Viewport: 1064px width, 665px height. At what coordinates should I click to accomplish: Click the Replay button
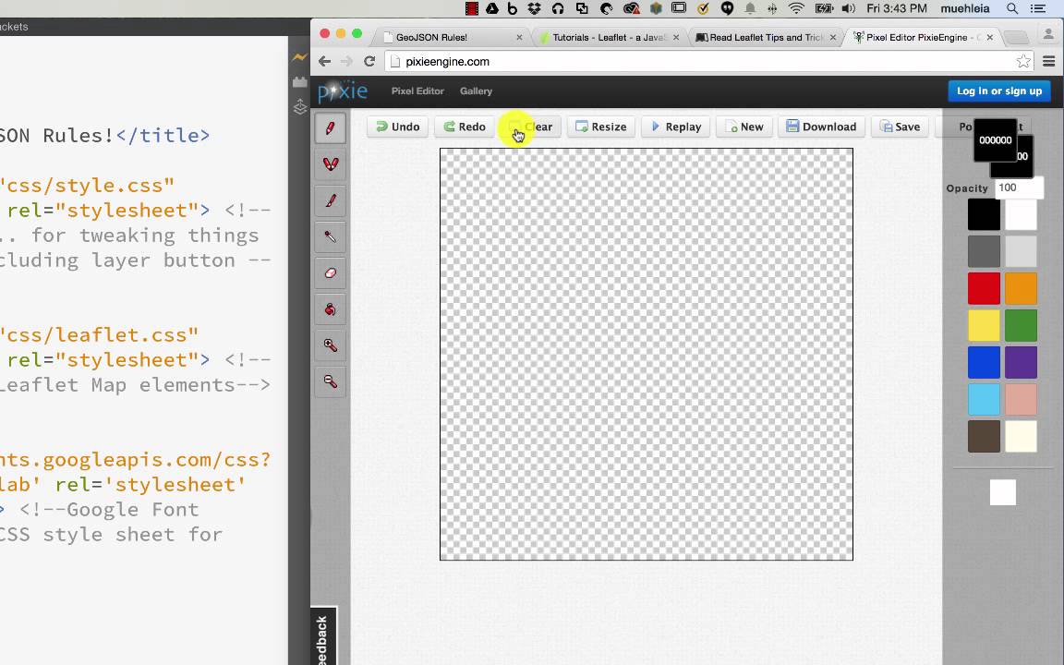point(675,127)
